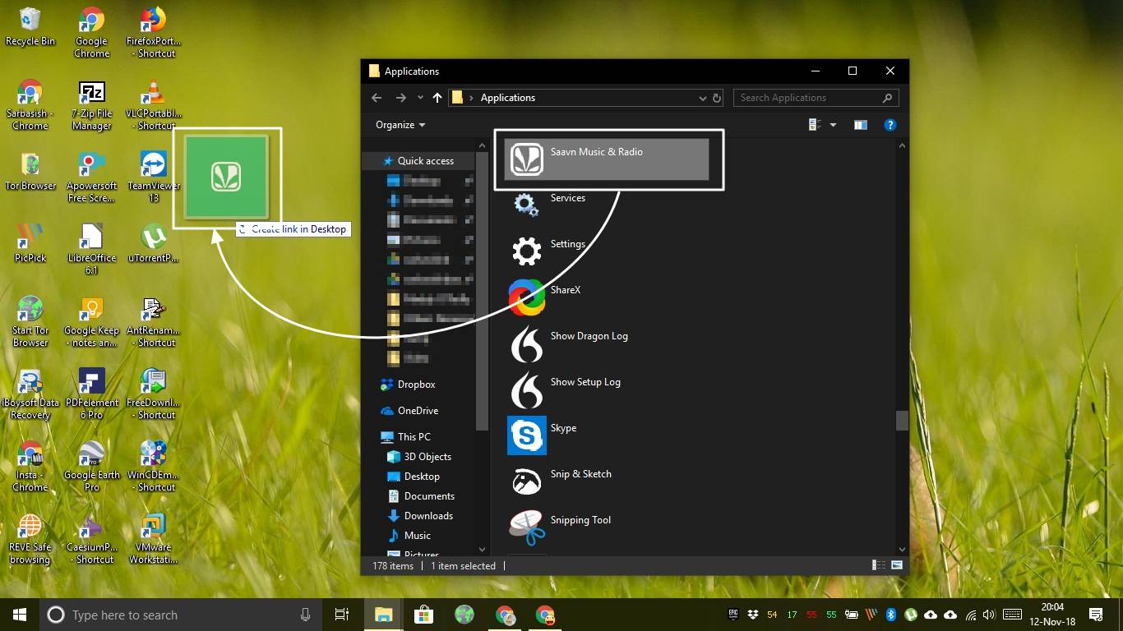Select VMware Workstation desktop icon
1123x631 pixels.
(153, 539)
